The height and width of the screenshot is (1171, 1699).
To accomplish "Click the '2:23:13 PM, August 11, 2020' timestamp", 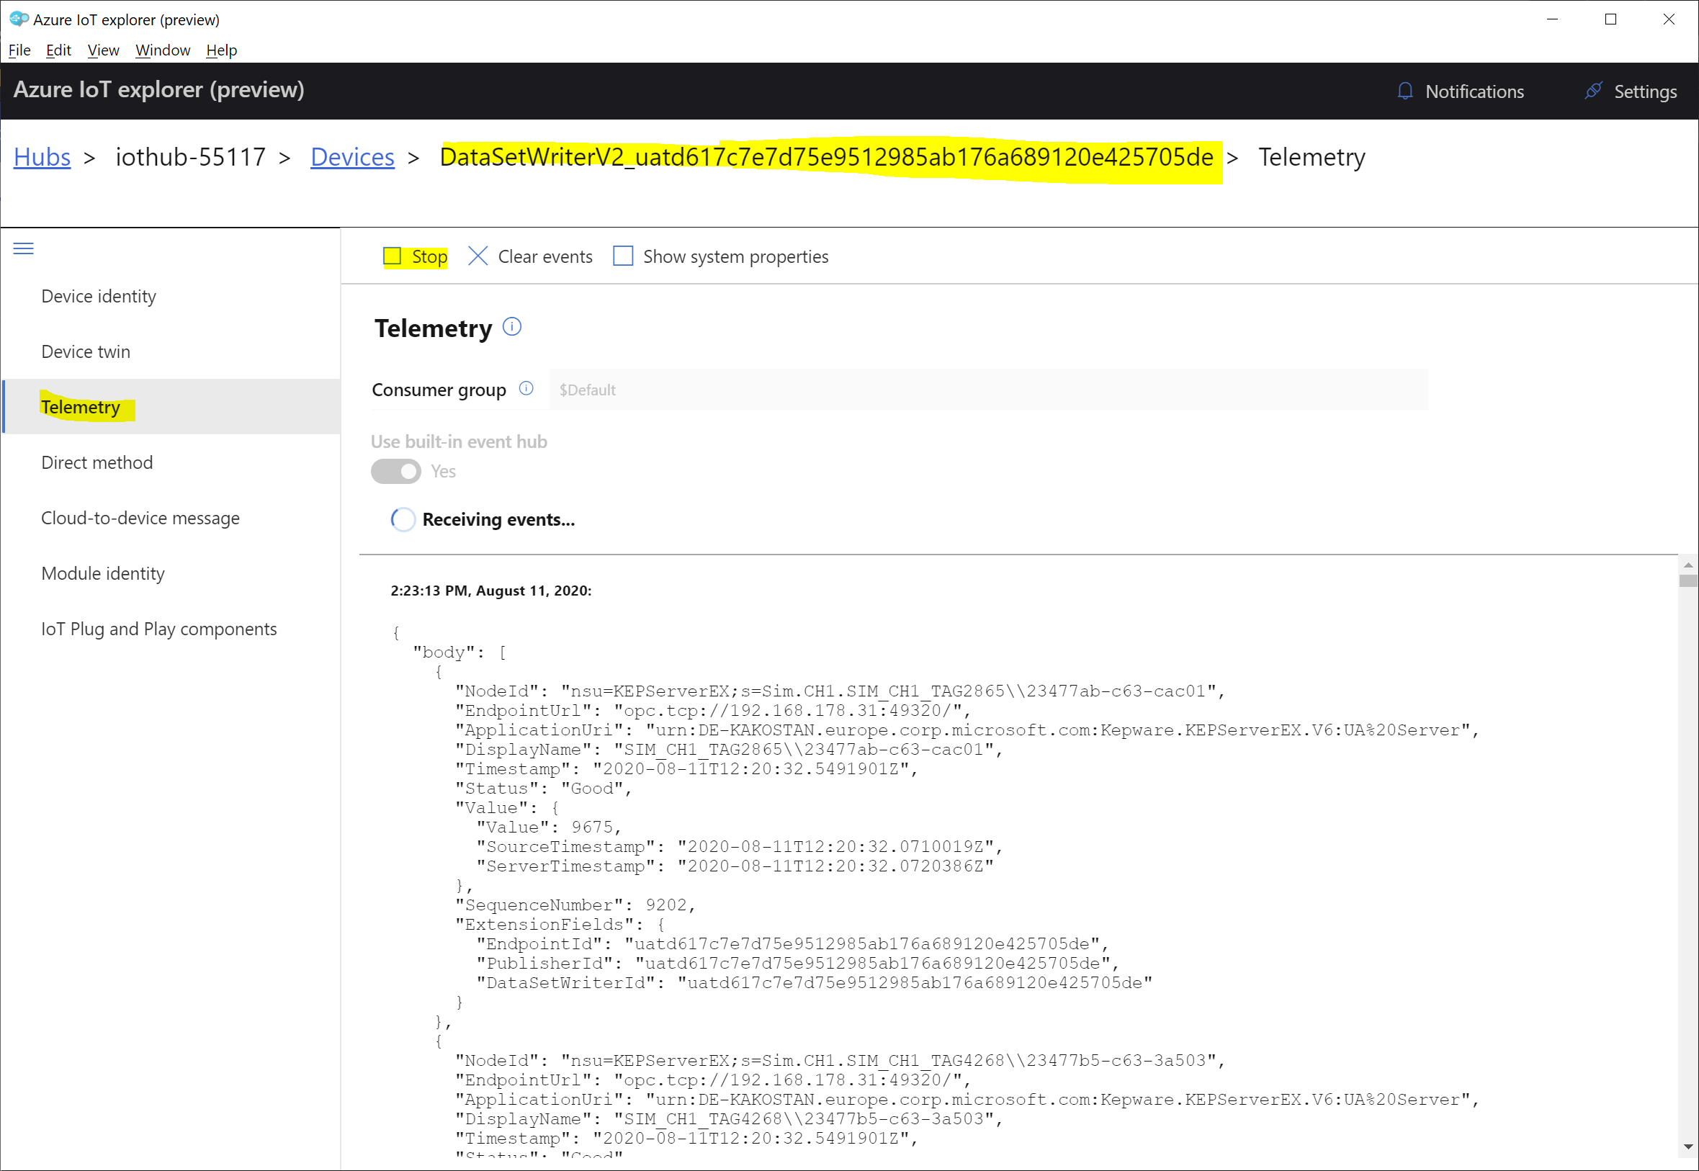I will coord(490,591).
